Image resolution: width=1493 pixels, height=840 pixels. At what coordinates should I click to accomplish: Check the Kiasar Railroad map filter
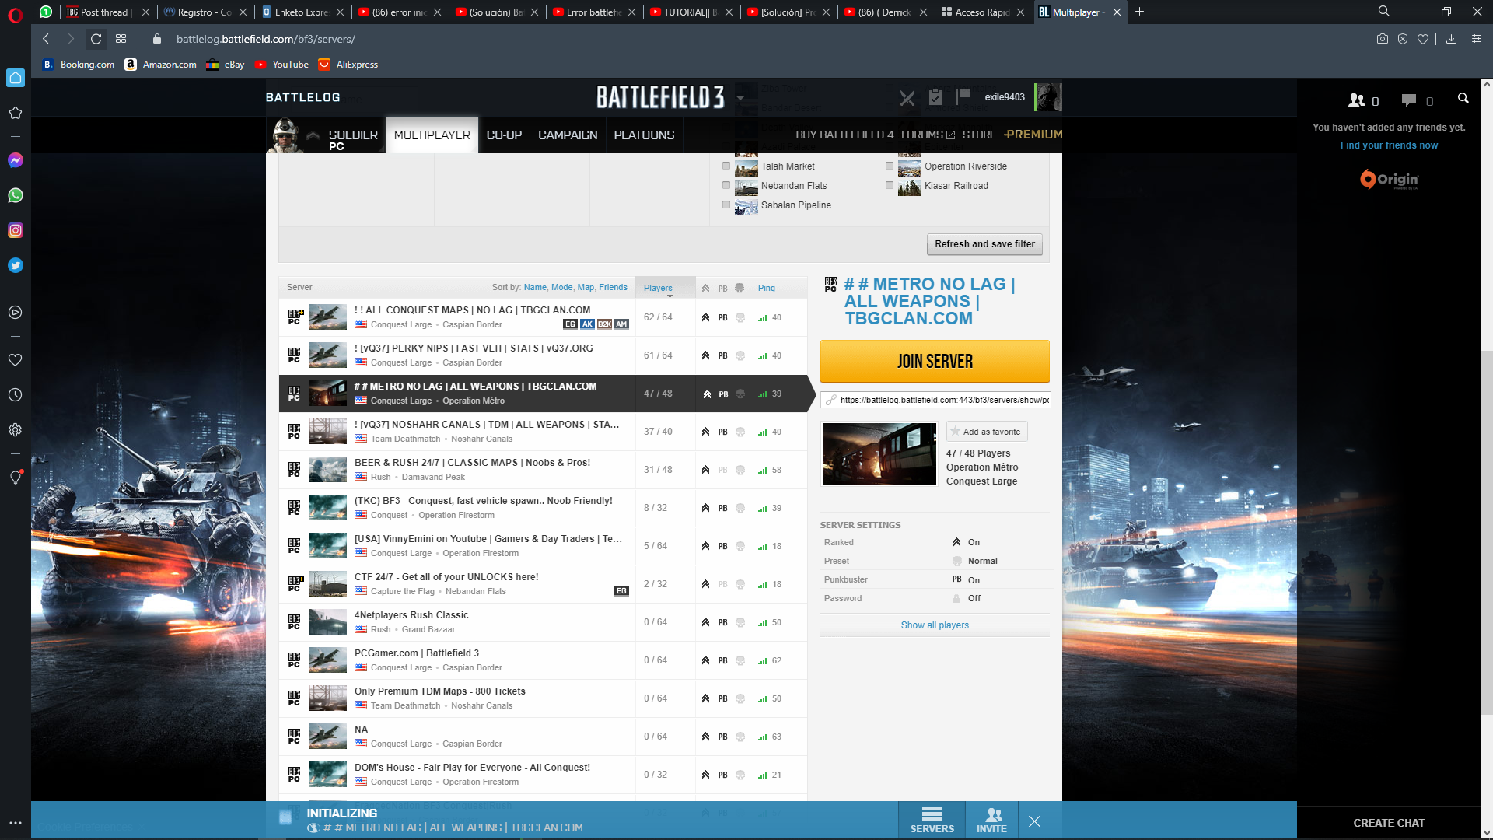[x=890, y=185]
